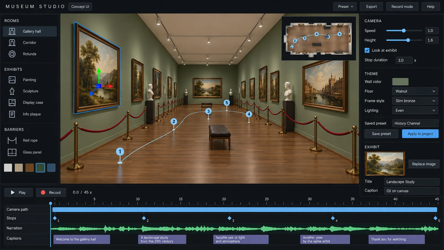The height and width of the screenshot is (250, 444).
Task: Toggle the Look at exhibit checkbox
Action: coord(367,50)
